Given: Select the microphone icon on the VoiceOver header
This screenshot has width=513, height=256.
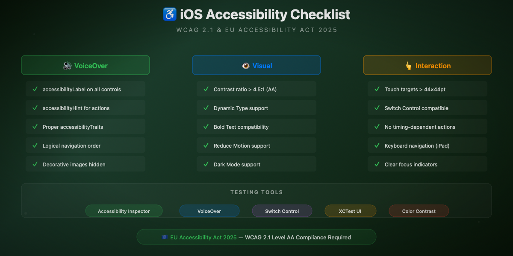Looking at the screenshot, I should pos(67,65).
